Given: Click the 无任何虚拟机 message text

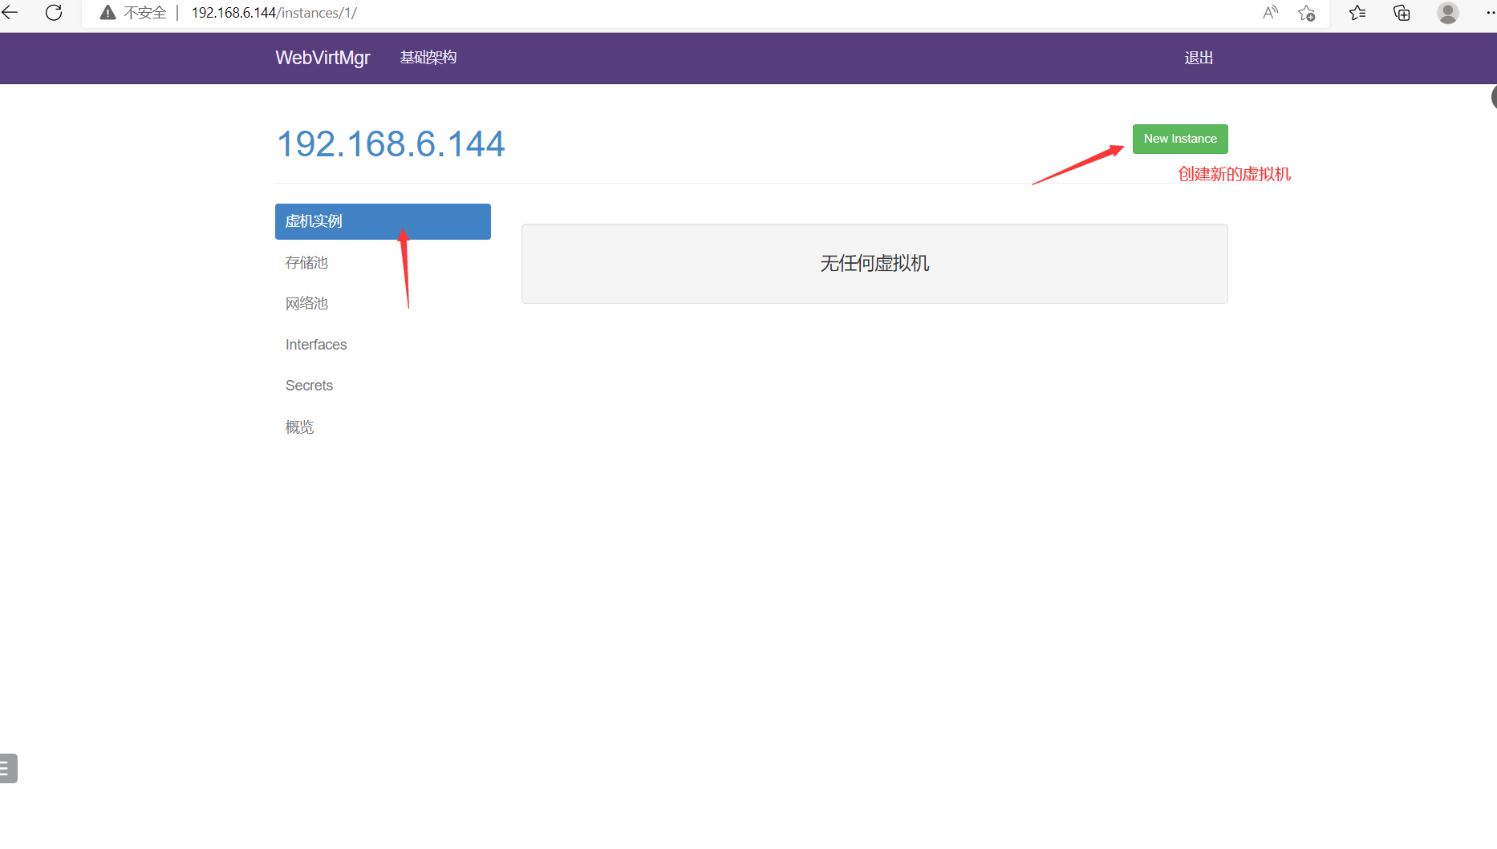Looking at the screenshot, I should (x=874, y=264).
